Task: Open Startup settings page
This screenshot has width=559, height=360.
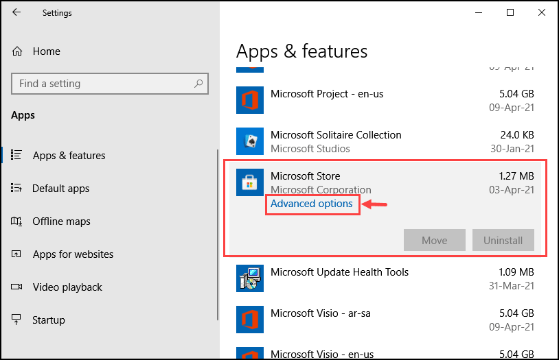Action: click(49, 320)
